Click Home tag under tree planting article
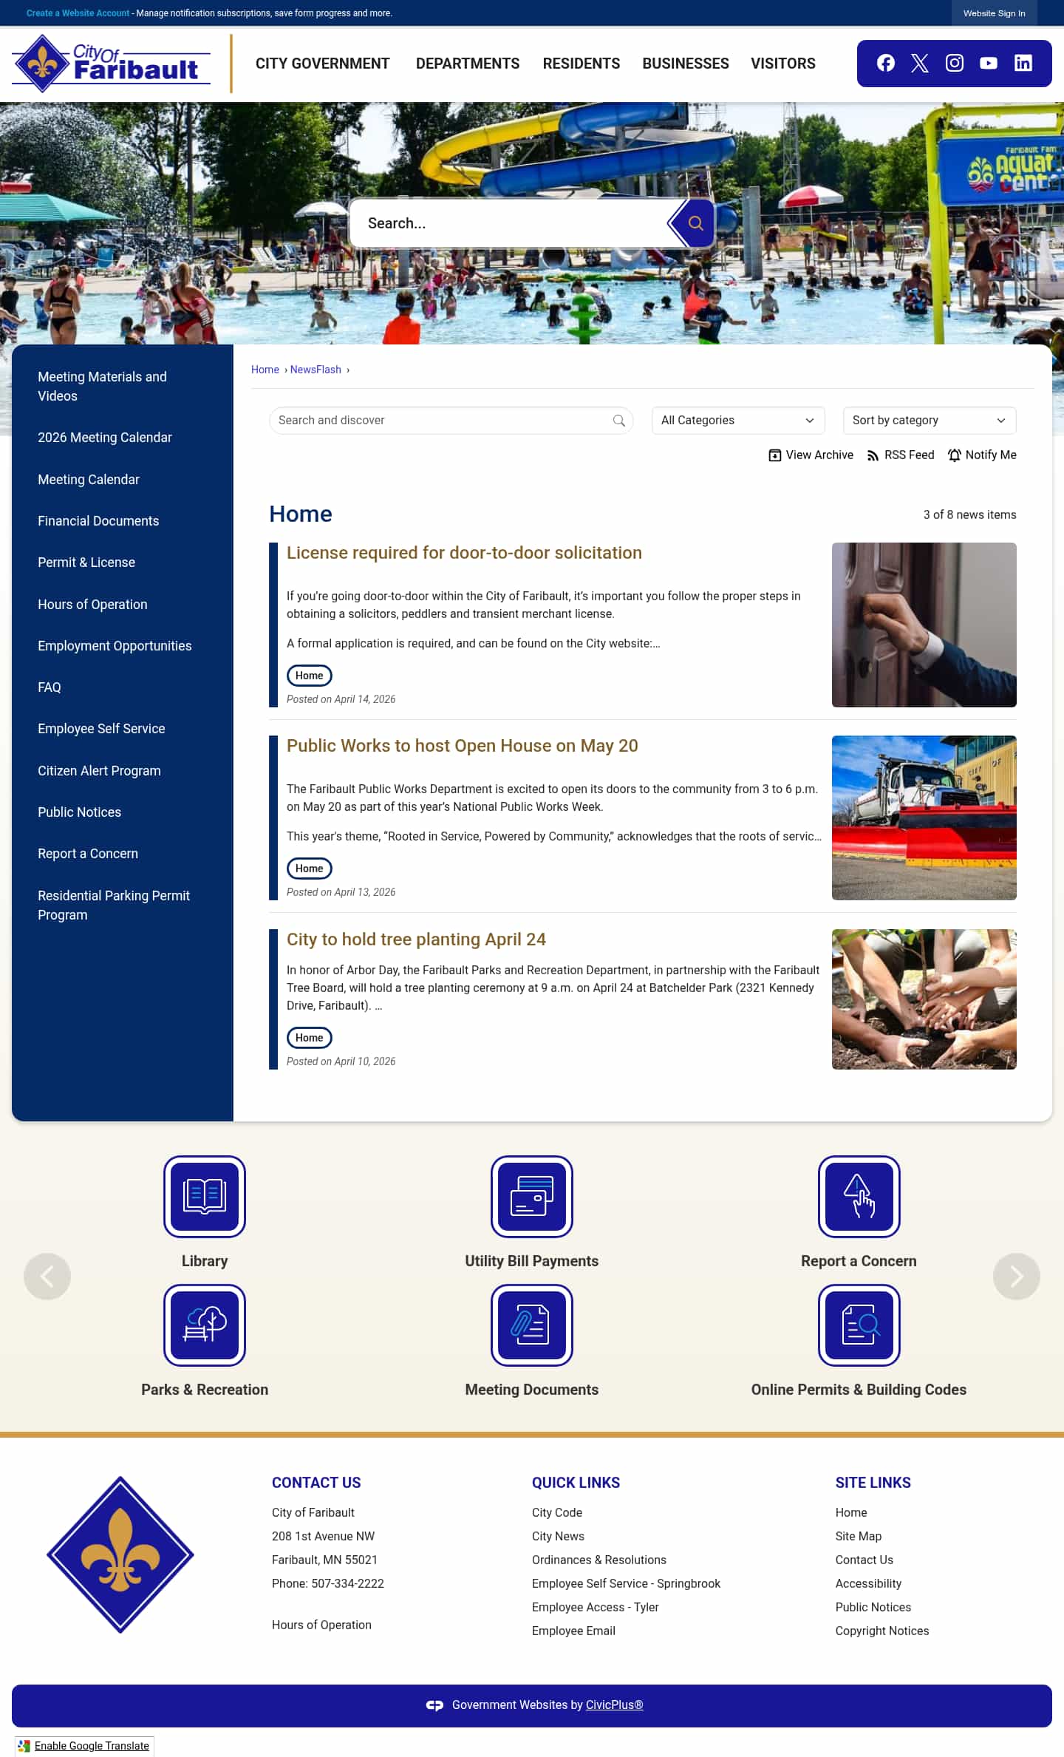This screenshot has height=1757, width=1064. tap(309, 1038)
